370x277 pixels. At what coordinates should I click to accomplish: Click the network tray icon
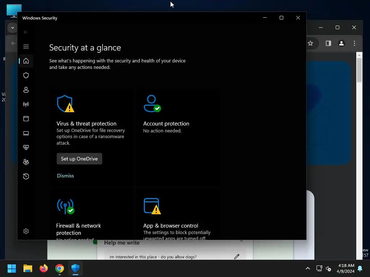pos(319,268)
